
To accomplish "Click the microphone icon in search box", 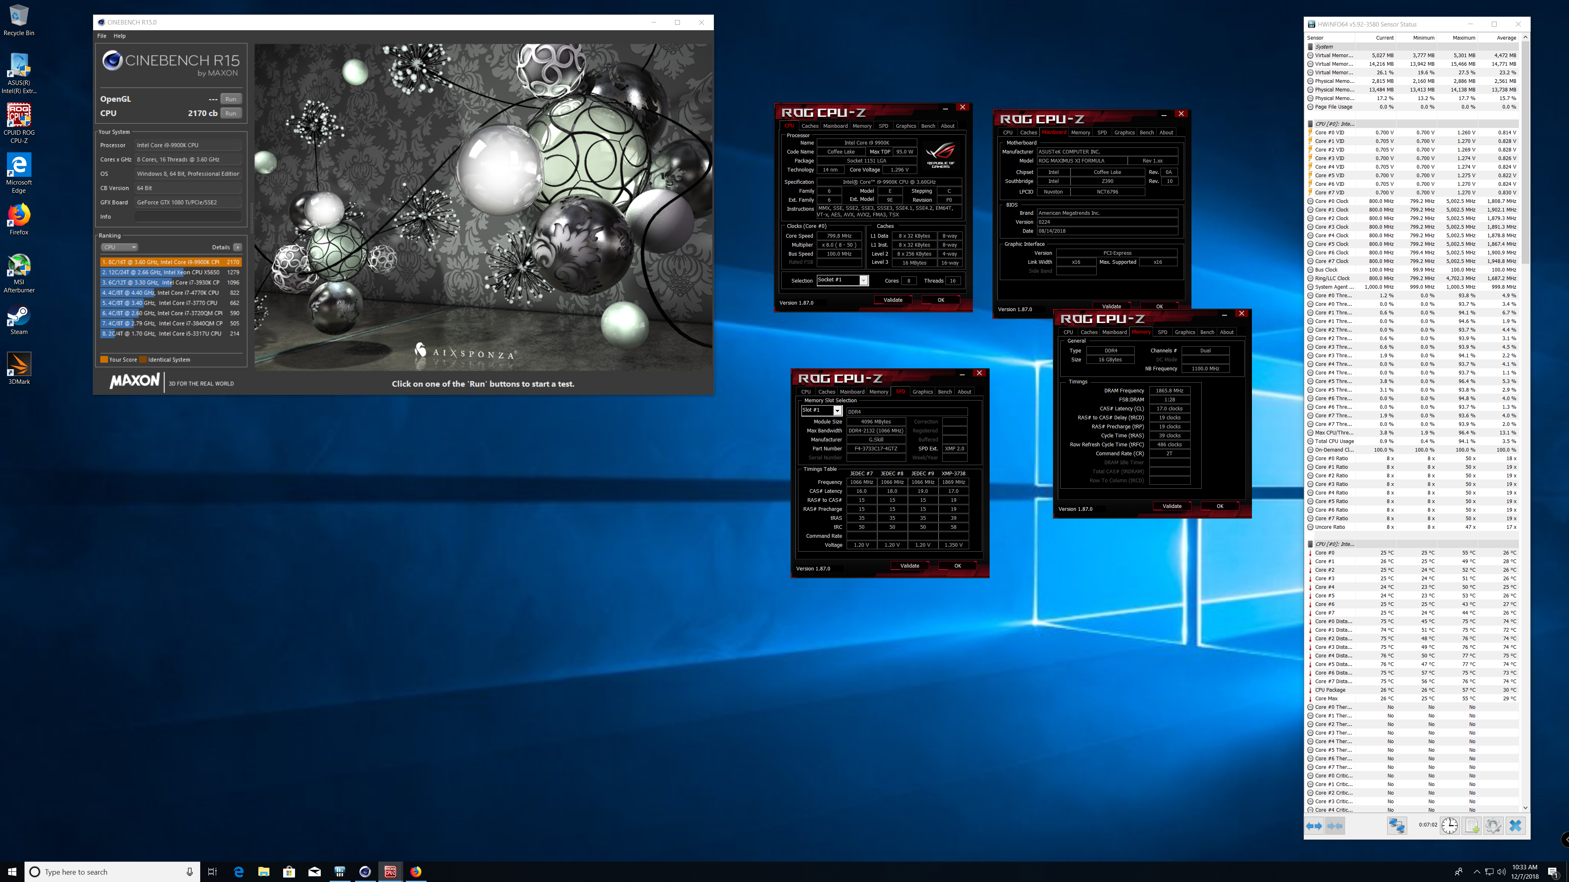I will [x=190, y=872].
